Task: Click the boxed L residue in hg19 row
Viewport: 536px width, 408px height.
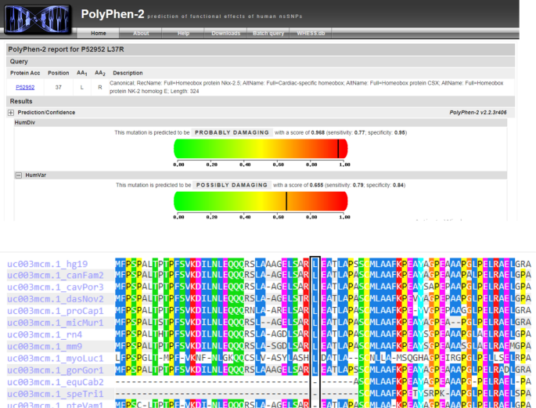Action: point(315,264)
